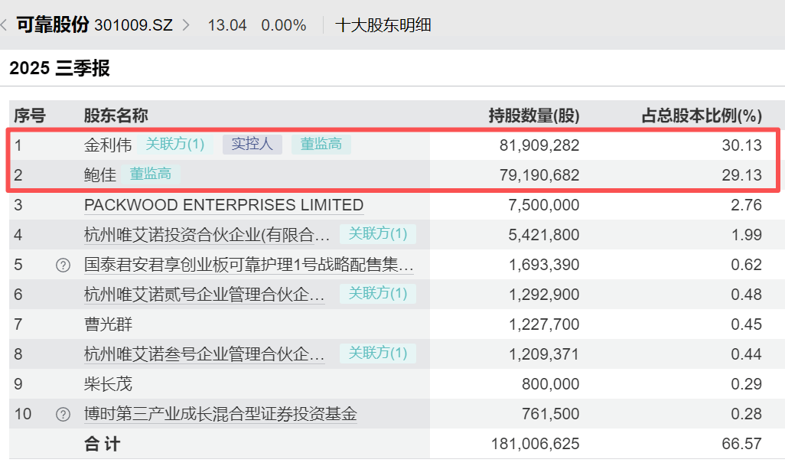Open help icon beside 博时第三产业成长 row

(x=63, y=414)
